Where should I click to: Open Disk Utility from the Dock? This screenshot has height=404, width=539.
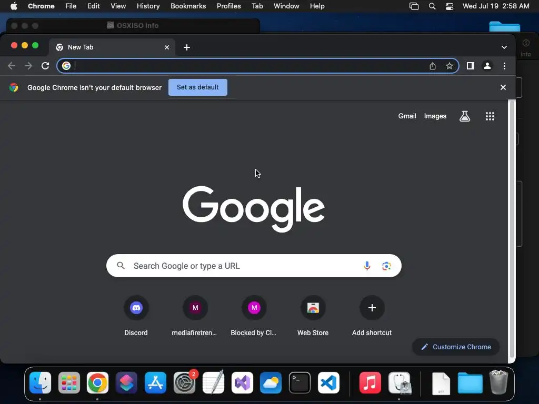click(400, 383)
